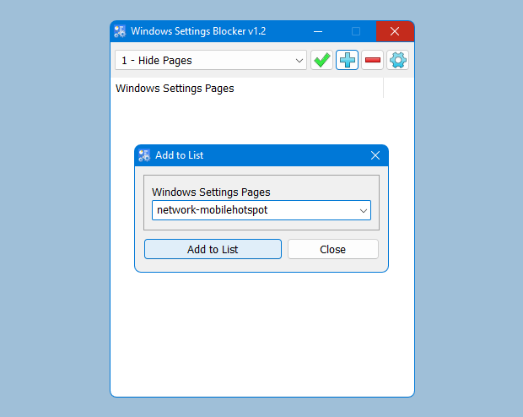Click the chevron beside network-mobilehotspot
Screen dimensions: 523x417
click(364, 210)
